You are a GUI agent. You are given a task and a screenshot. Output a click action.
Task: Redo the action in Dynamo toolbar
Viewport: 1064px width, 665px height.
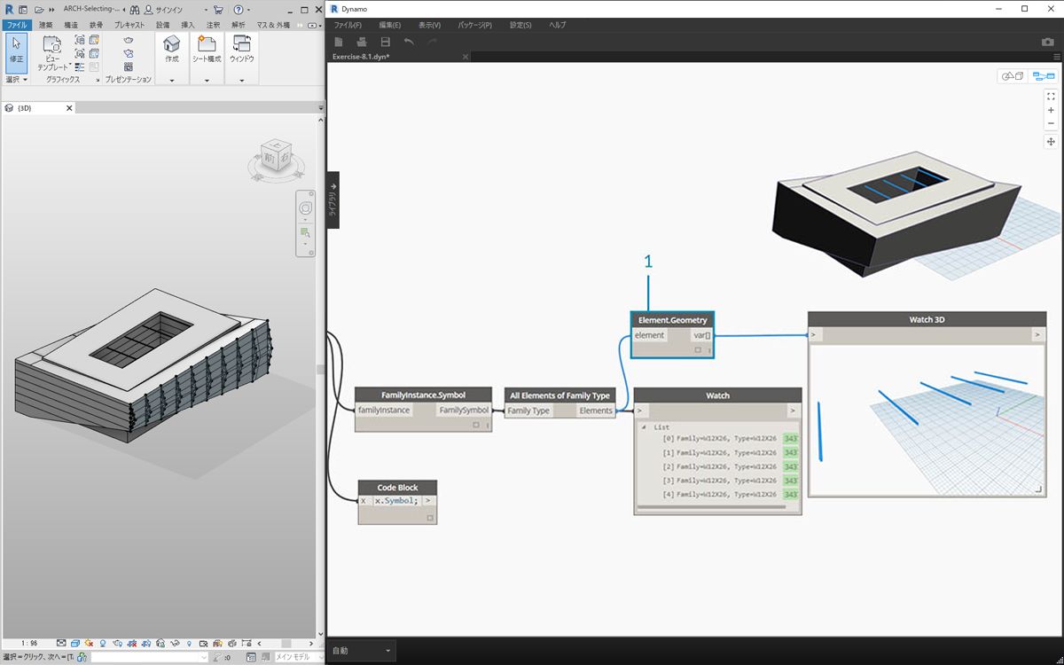click(432, 42)
